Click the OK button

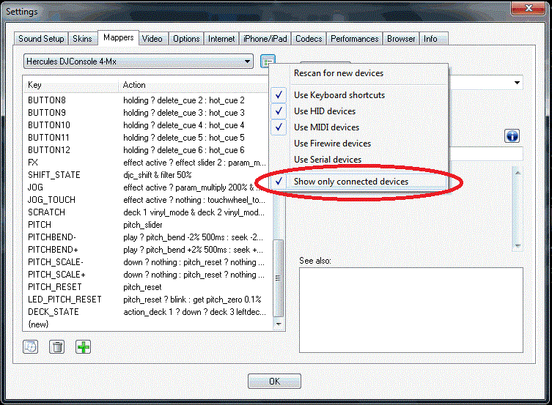point(274,381)
